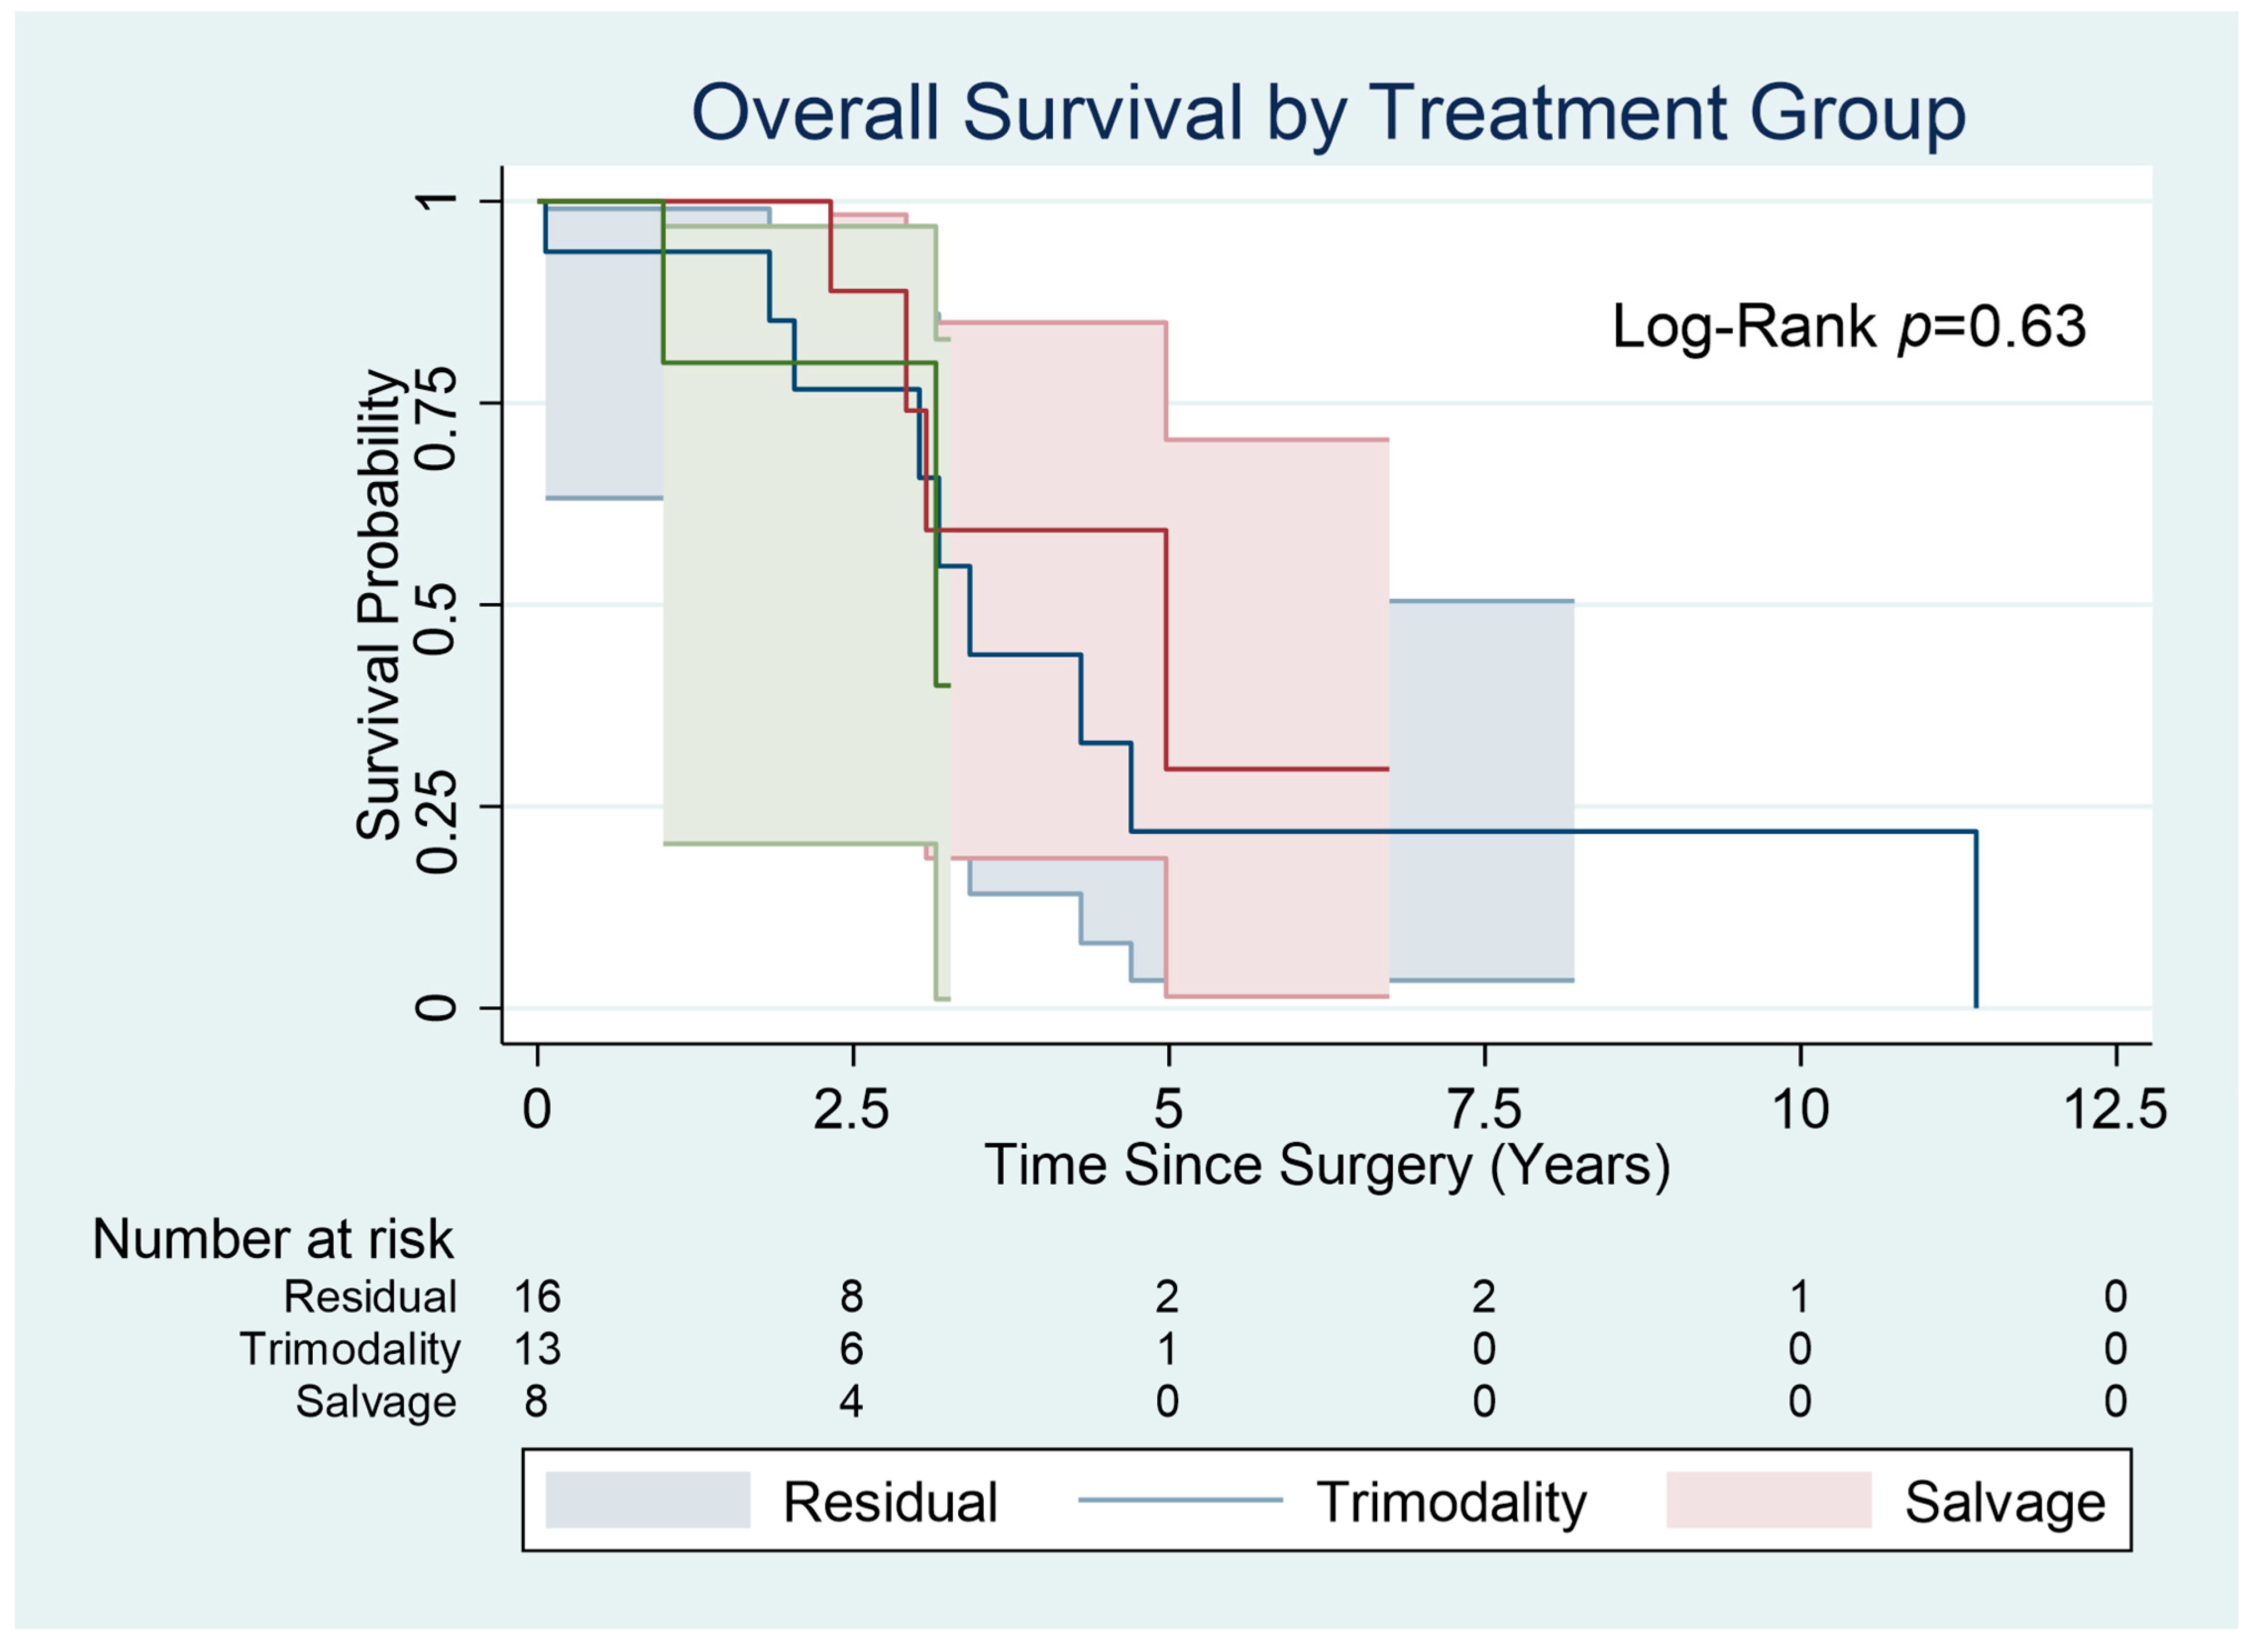Viewport: 2250px width, 1652px height.
Task: Click the Trimodality legend line sample
Action: 1180,1500
